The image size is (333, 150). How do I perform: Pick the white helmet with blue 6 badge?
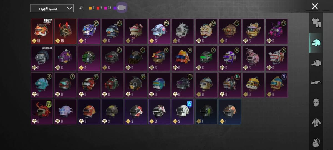coord(183,112)
